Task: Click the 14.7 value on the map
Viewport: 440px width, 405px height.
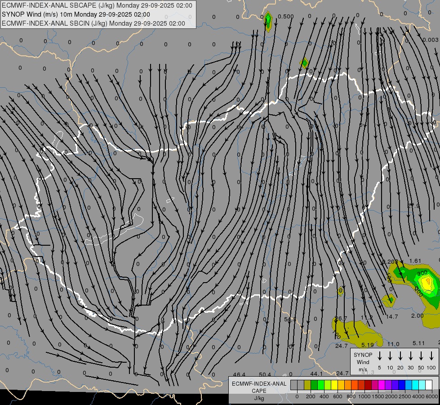Action: 392,317
